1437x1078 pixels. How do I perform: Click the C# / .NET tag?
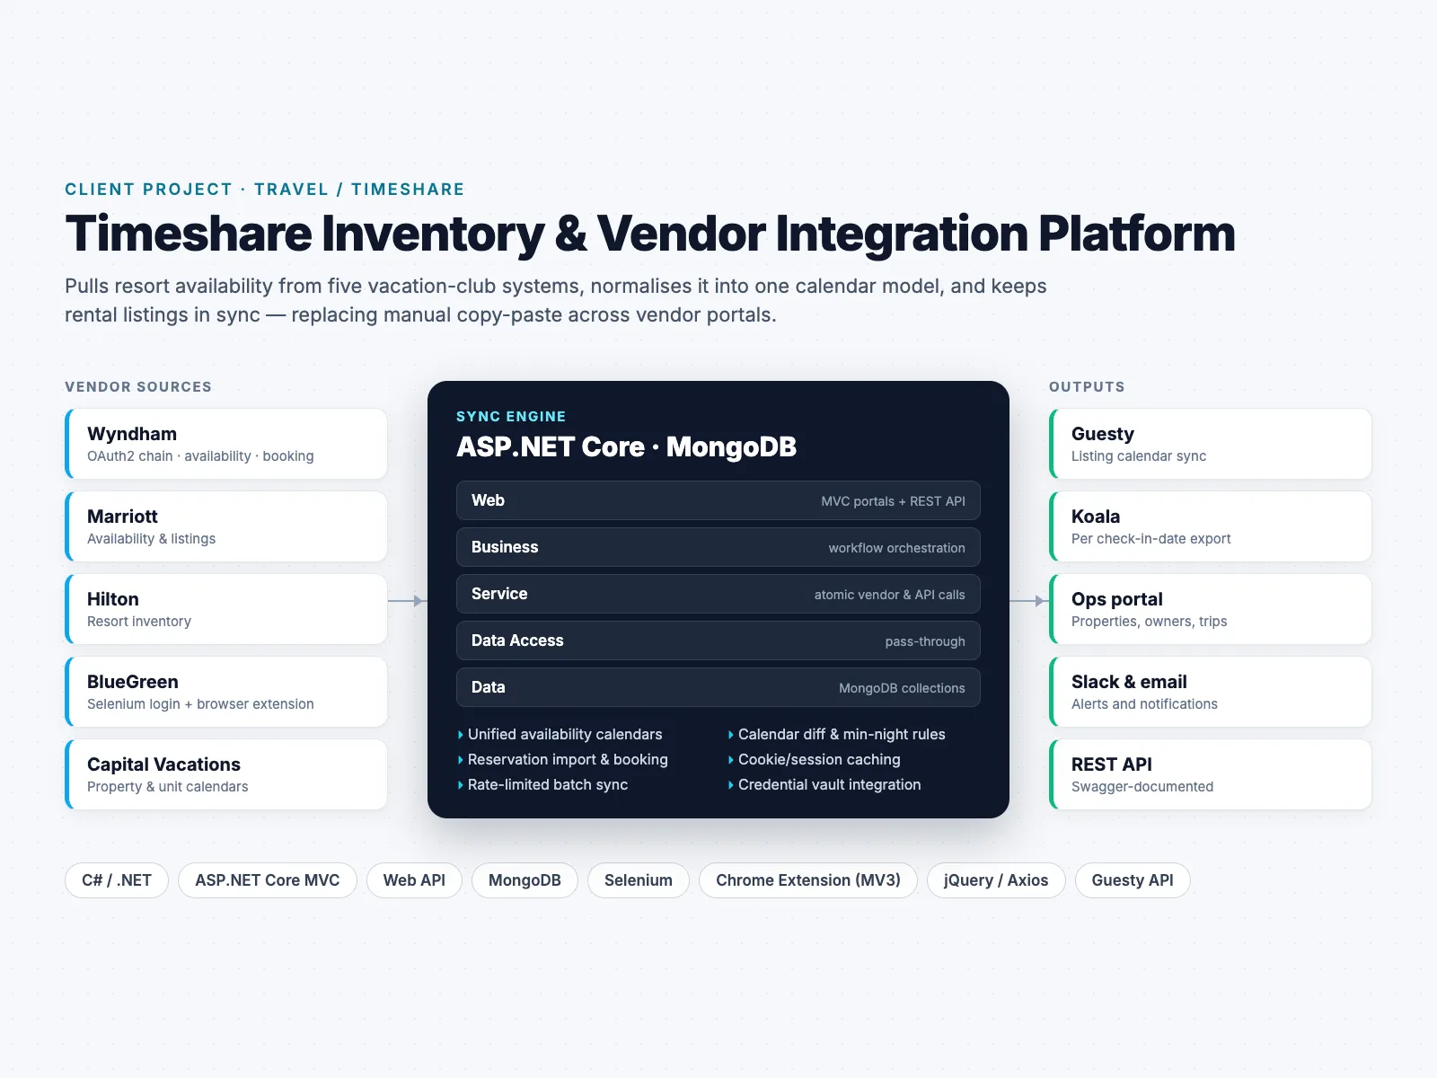[117, 880]
